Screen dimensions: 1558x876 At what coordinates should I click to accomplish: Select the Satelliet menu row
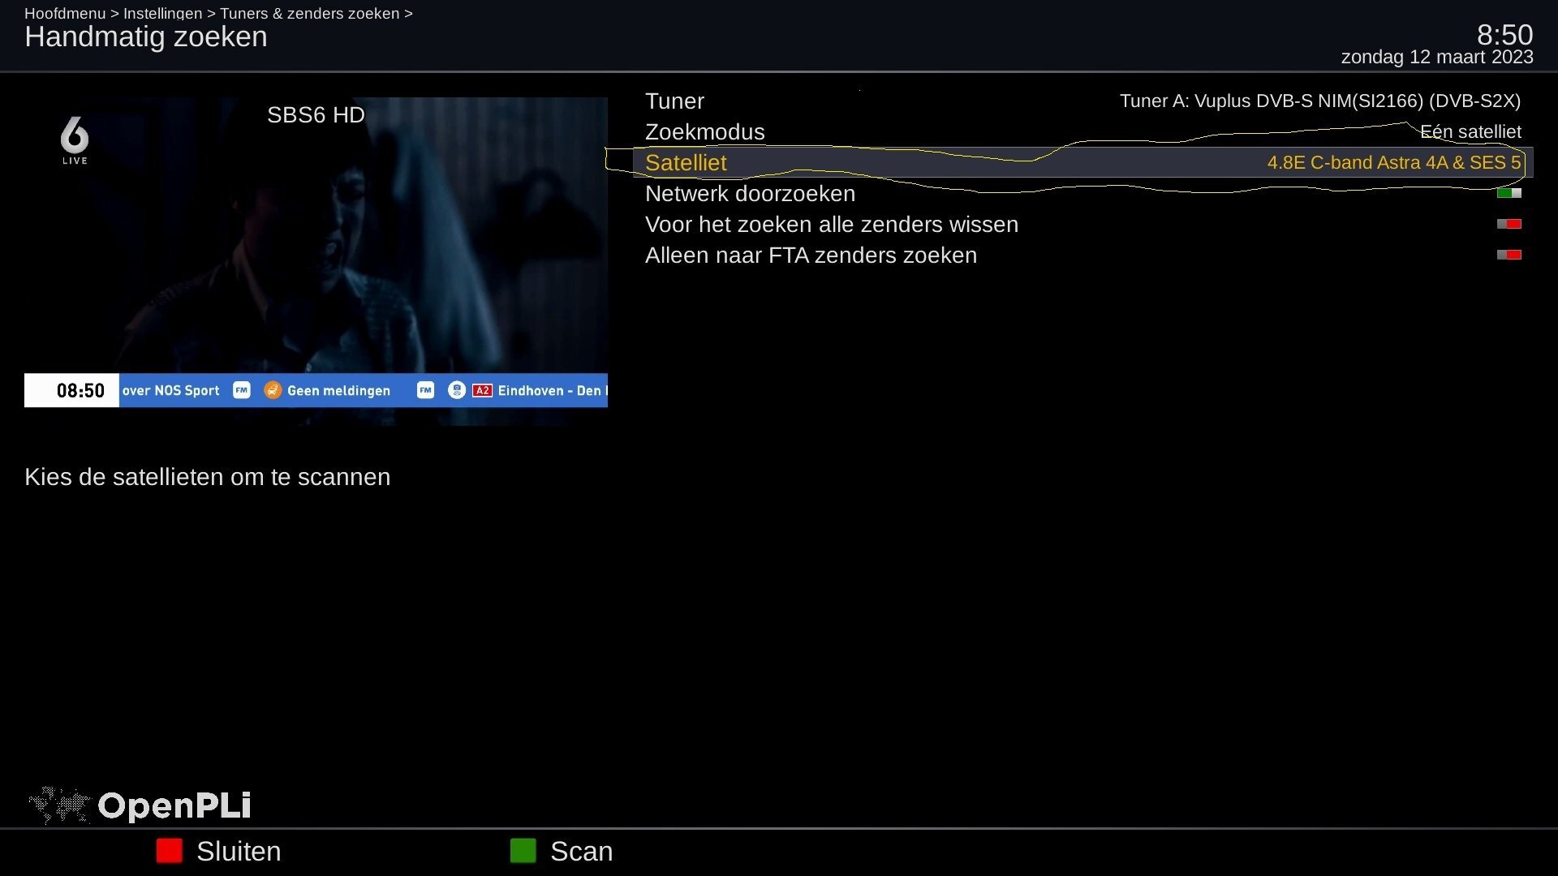[686, 162]
